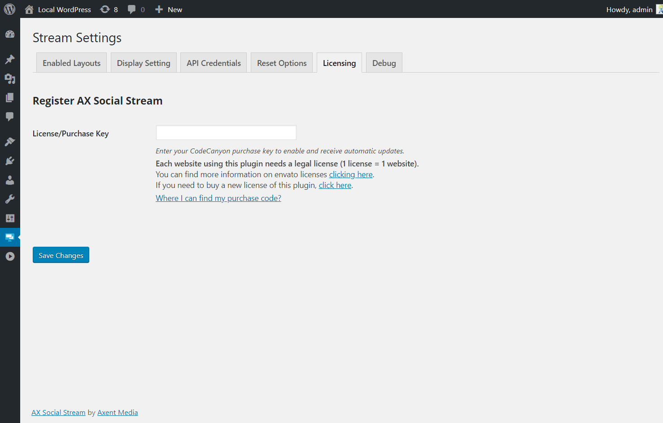Viewport: 663px width, 423px height.
Task: Visit the Axent Media footer link
Action: (118, 413)
